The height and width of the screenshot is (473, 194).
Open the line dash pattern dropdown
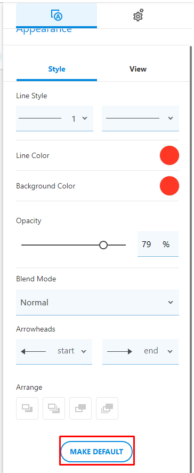click(140, 119)
